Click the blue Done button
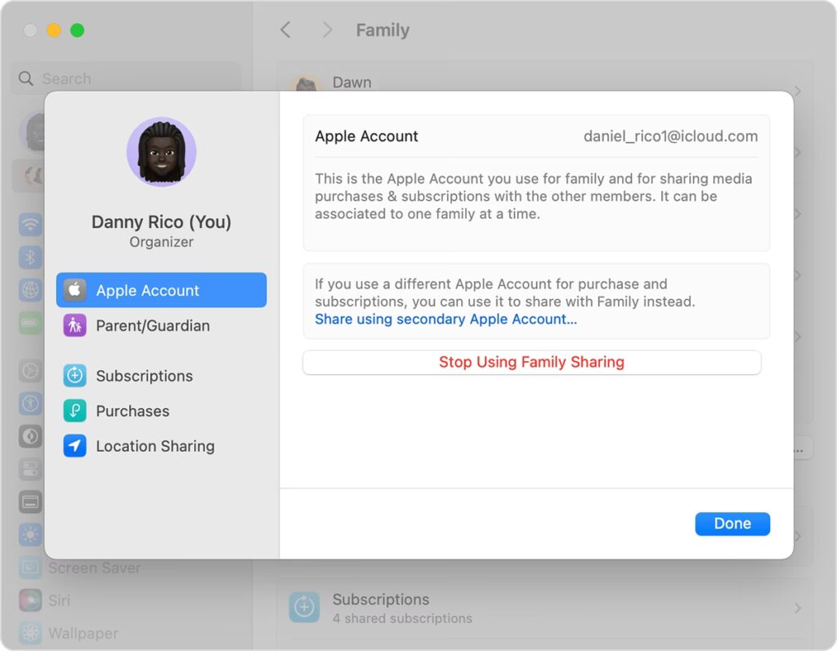This screenshot has width=837, height=651. [x=732, y=524]
